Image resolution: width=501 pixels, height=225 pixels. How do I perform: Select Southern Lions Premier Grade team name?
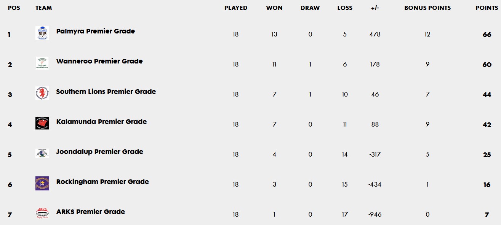[106, 92]
